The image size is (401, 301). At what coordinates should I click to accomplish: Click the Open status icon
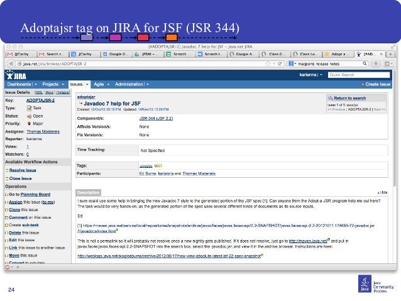[29, 116]
